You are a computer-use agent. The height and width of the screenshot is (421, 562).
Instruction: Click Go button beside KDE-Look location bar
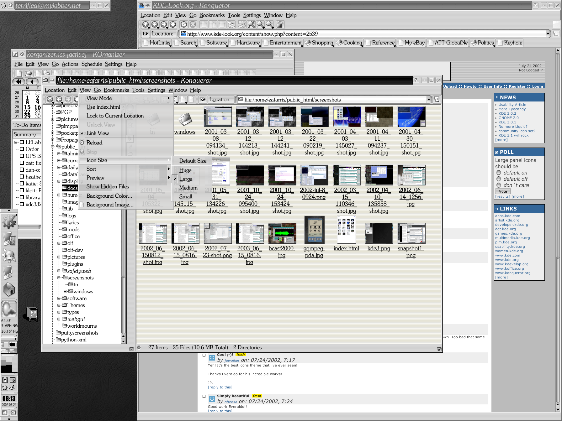click(556, 34)
